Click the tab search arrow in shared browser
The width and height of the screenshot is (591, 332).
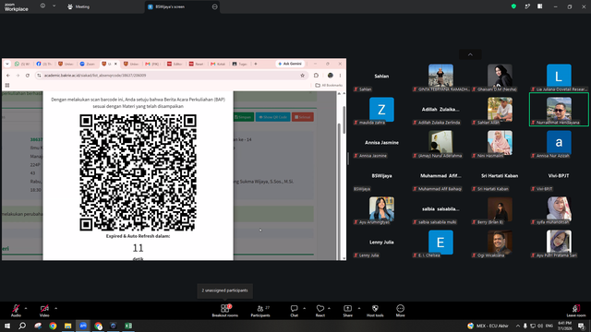(x=6, y=64)
